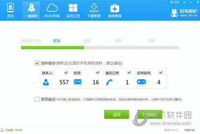Image resolution: width=200 pixels, height=134 pixels.
Task: Click the contacts count 557
Action: 64,82
